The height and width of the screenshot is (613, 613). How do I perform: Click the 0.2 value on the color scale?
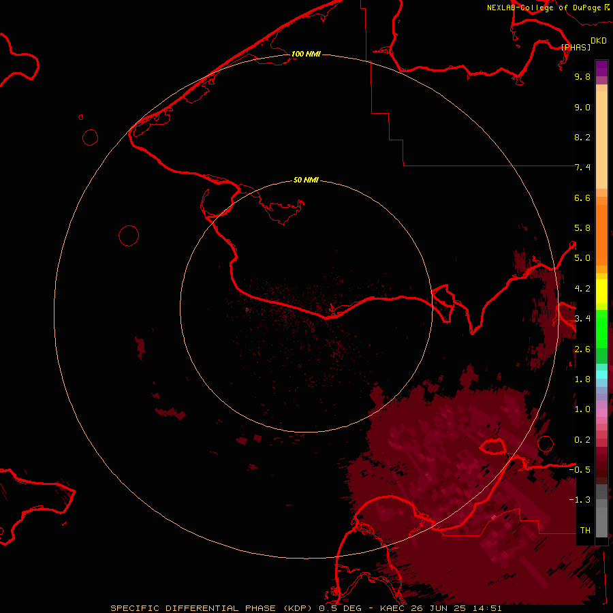(582, 440)
